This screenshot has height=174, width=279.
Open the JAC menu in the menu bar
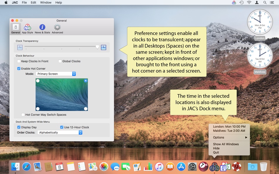coord(14,2)
